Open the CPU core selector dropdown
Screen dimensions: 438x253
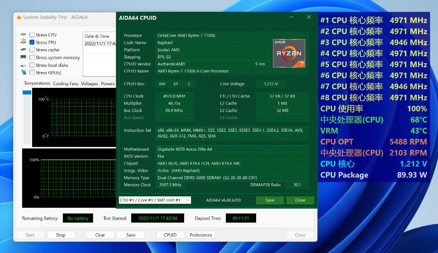pyautogui.click(x=155, y=200)
